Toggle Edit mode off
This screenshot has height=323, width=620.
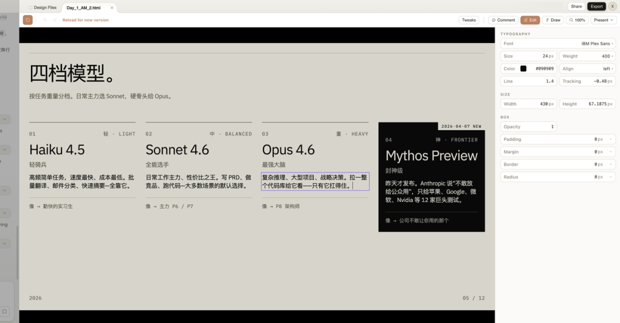point(530,20)
